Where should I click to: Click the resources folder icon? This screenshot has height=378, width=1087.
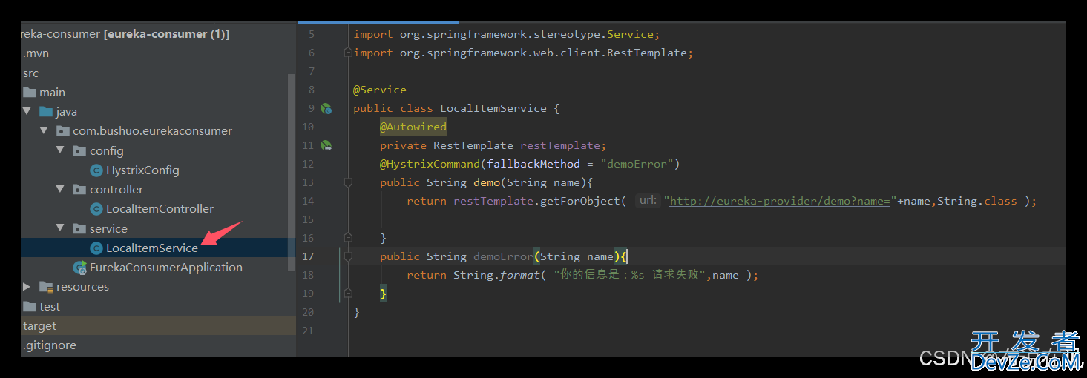point(46,287)
